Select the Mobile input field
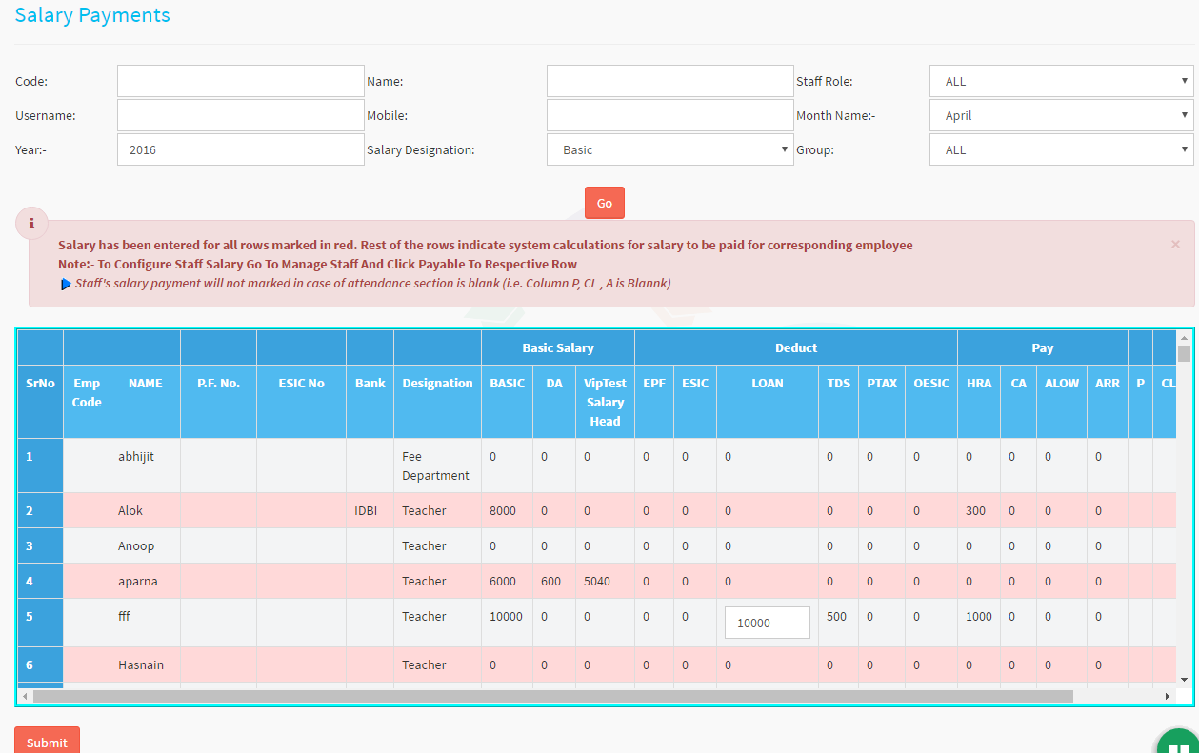The height and width of the screenshot is (753, 1199). coord(669,116)
